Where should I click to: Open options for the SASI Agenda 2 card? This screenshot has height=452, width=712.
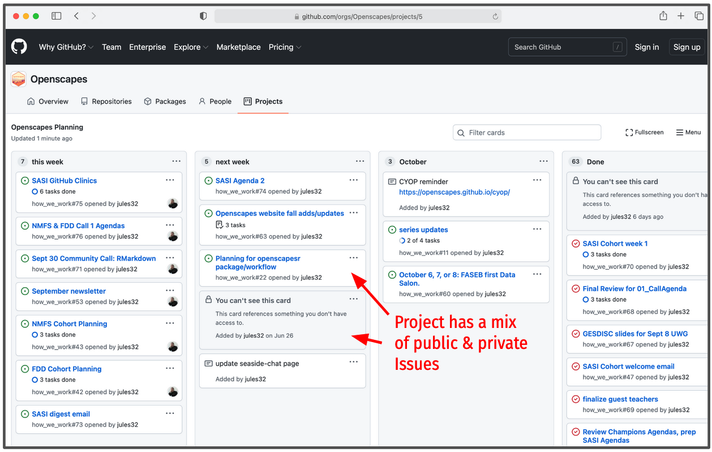(x=354, y=180)
